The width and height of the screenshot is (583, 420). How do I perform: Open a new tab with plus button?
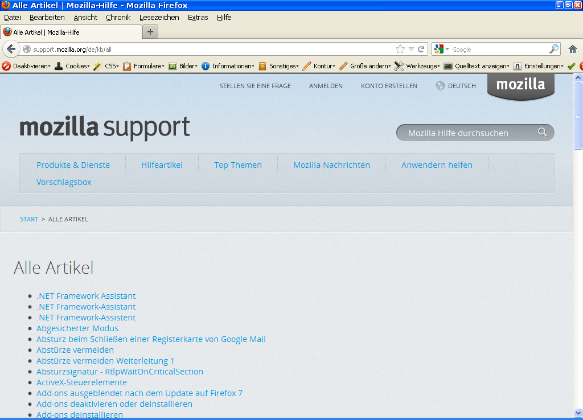pos(150,32)
